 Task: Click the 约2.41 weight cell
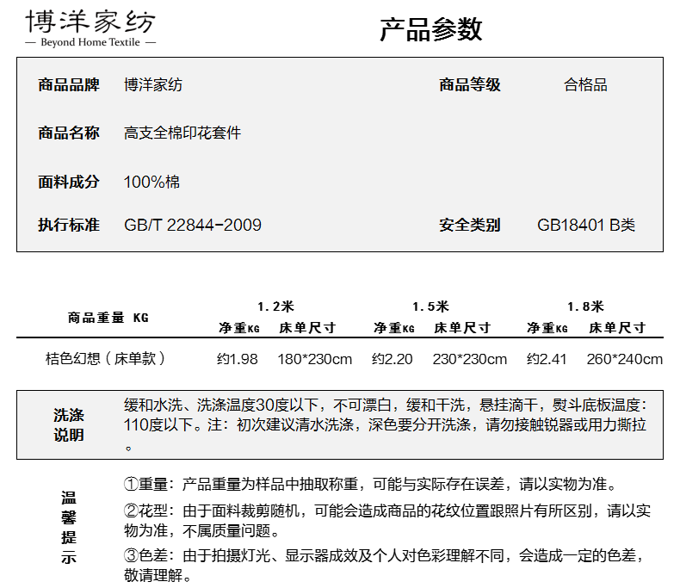click(x=547, y=359)
